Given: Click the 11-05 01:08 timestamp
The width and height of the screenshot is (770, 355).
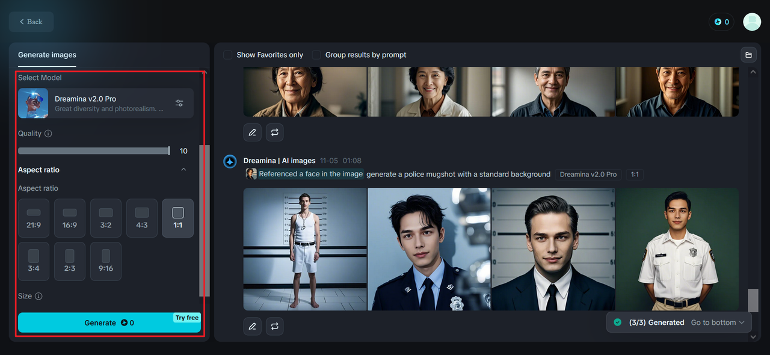Looking at the screenshot, I should click(x=340, y=161).
